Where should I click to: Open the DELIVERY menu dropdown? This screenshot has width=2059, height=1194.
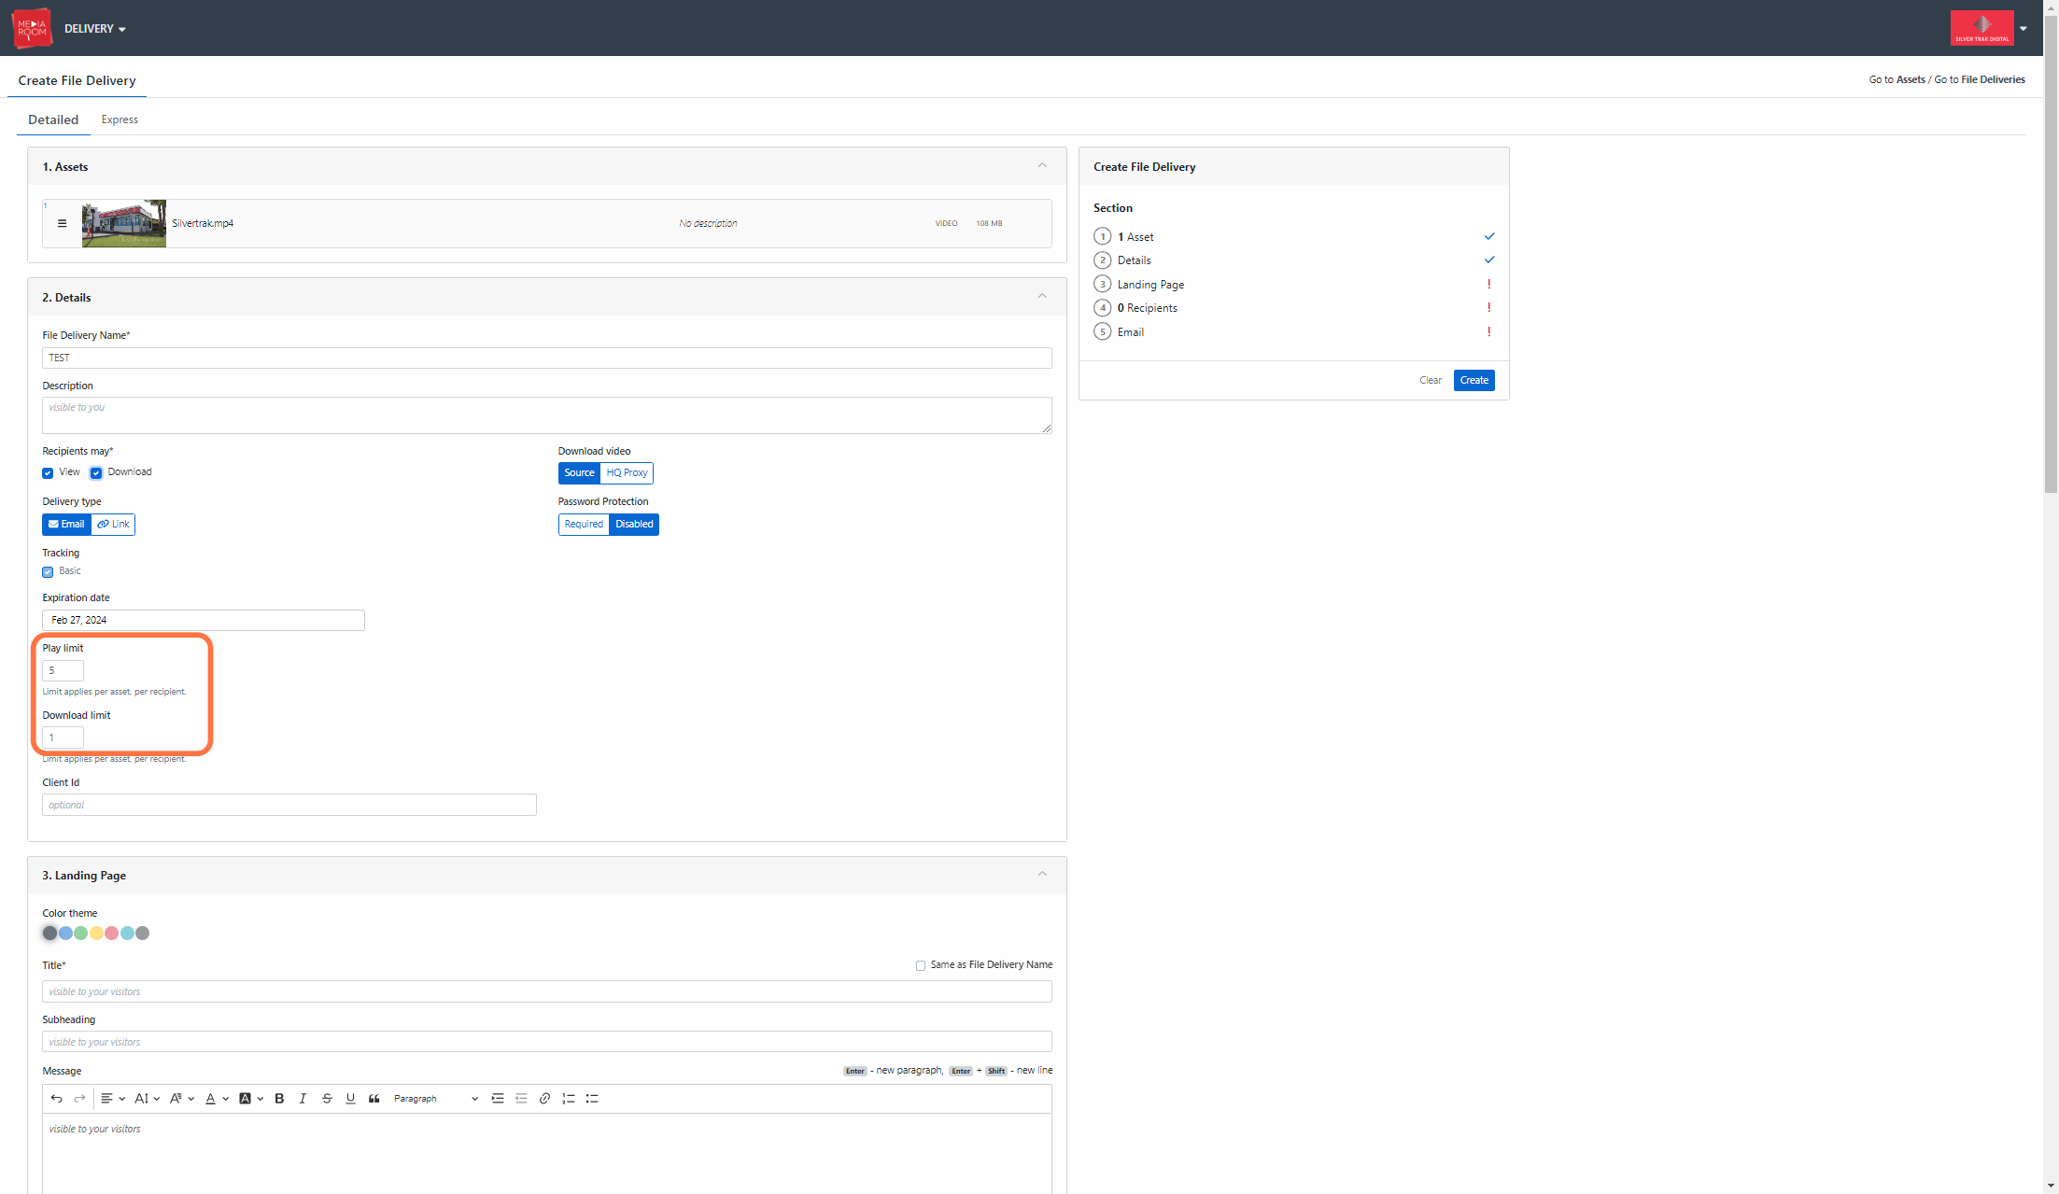click(94, 29)
